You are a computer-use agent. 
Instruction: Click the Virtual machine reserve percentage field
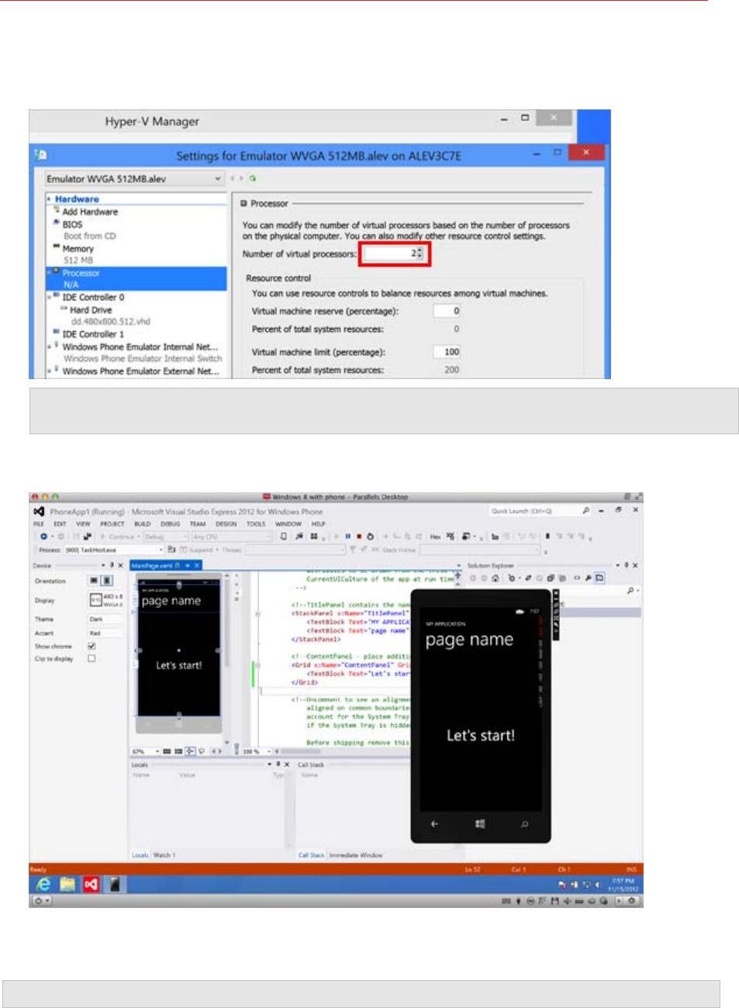coord(447,311)
